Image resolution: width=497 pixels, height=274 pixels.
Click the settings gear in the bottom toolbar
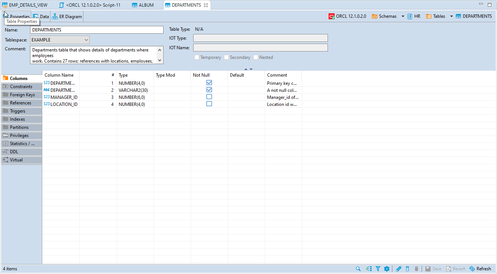tap(387, 268)
